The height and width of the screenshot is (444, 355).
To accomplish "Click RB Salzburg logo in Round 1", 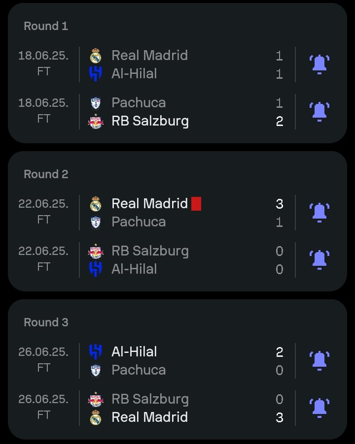I will point(96,121).
